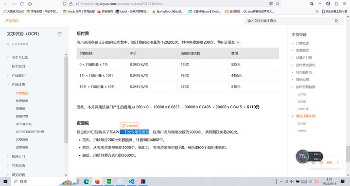Click the document keyword search field
350x186 pixels.
pyautogui.click(x=289, y=21)
